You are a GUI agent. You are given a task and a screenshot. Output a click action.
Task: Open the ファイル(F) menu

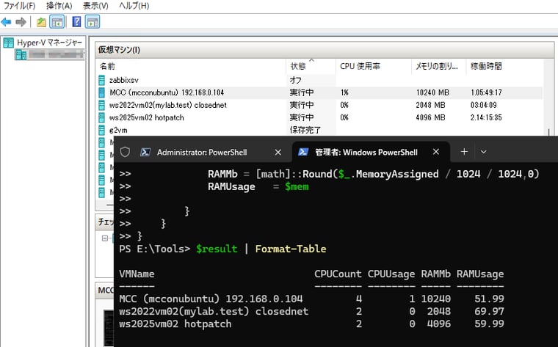pos(19,6)
